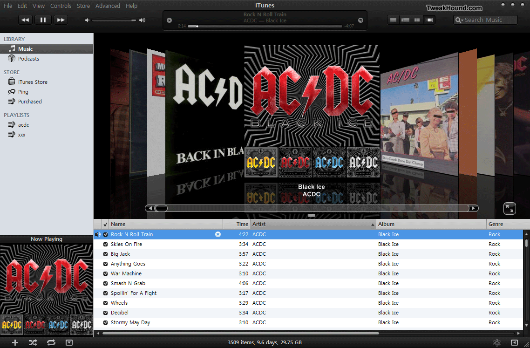This screenshot has width=530, height=348.
Task: Open View menu
Action: click(39, 6)
